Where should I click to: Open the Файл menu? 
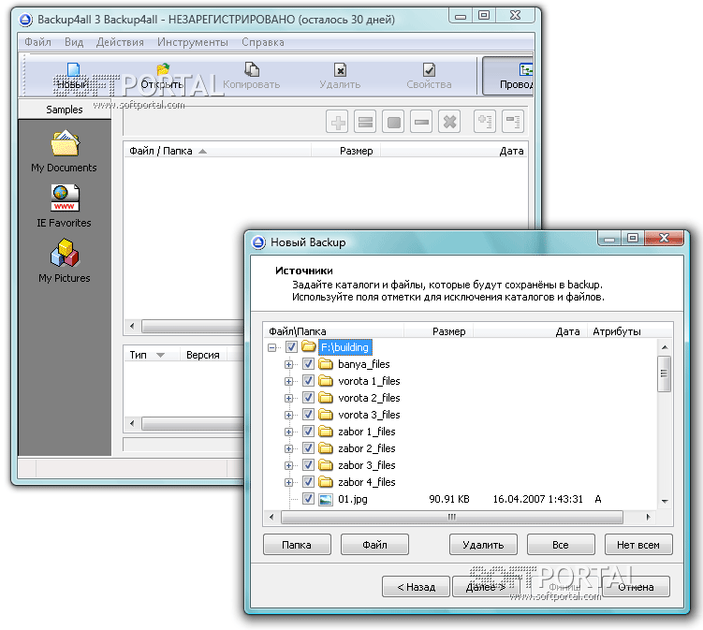(x=37, y=42)
